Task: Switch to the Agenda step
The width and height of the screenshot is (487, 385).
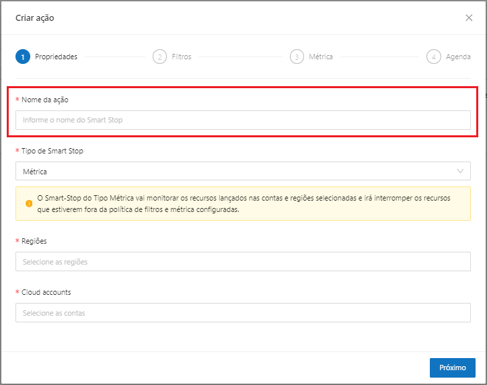Action: coord(458,57)
